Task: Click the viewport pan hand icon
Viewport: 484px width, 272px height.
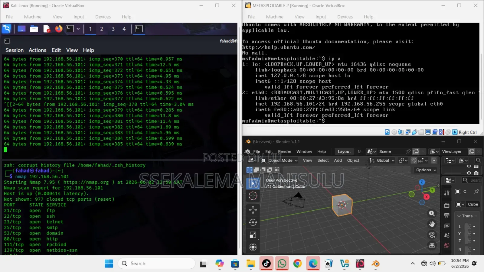Action: tap(432, 224)
